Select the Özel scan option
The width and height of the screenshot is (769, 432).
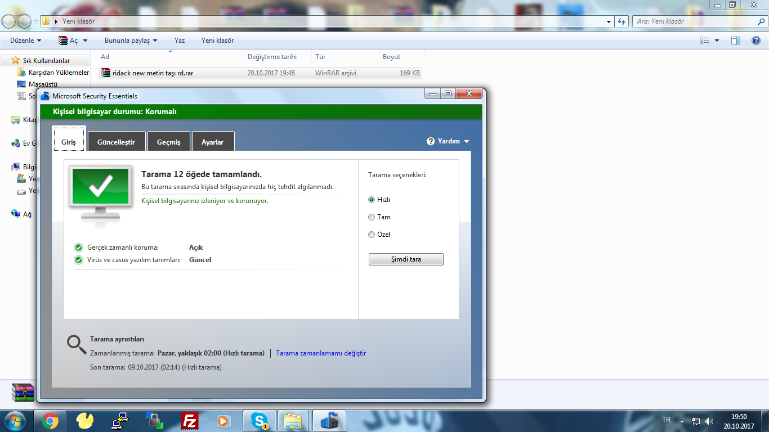point(372,235)
